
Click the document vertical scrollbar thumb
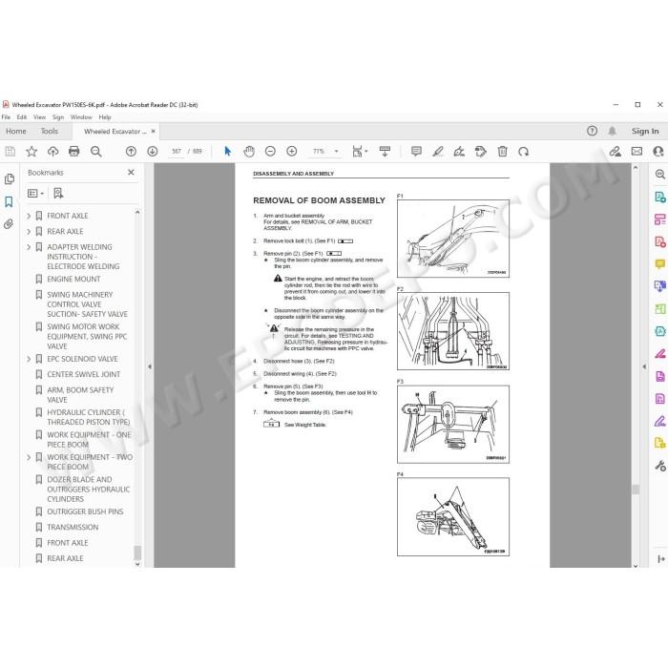click(x=636, y=490)
